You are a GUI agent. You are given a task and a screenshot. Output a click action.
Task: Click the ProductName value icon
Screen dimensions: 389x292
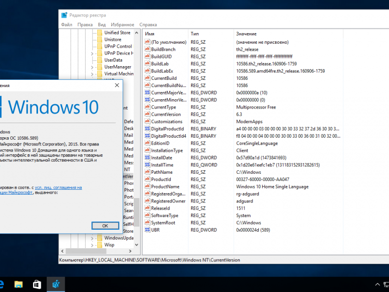(x=147, y=186)
